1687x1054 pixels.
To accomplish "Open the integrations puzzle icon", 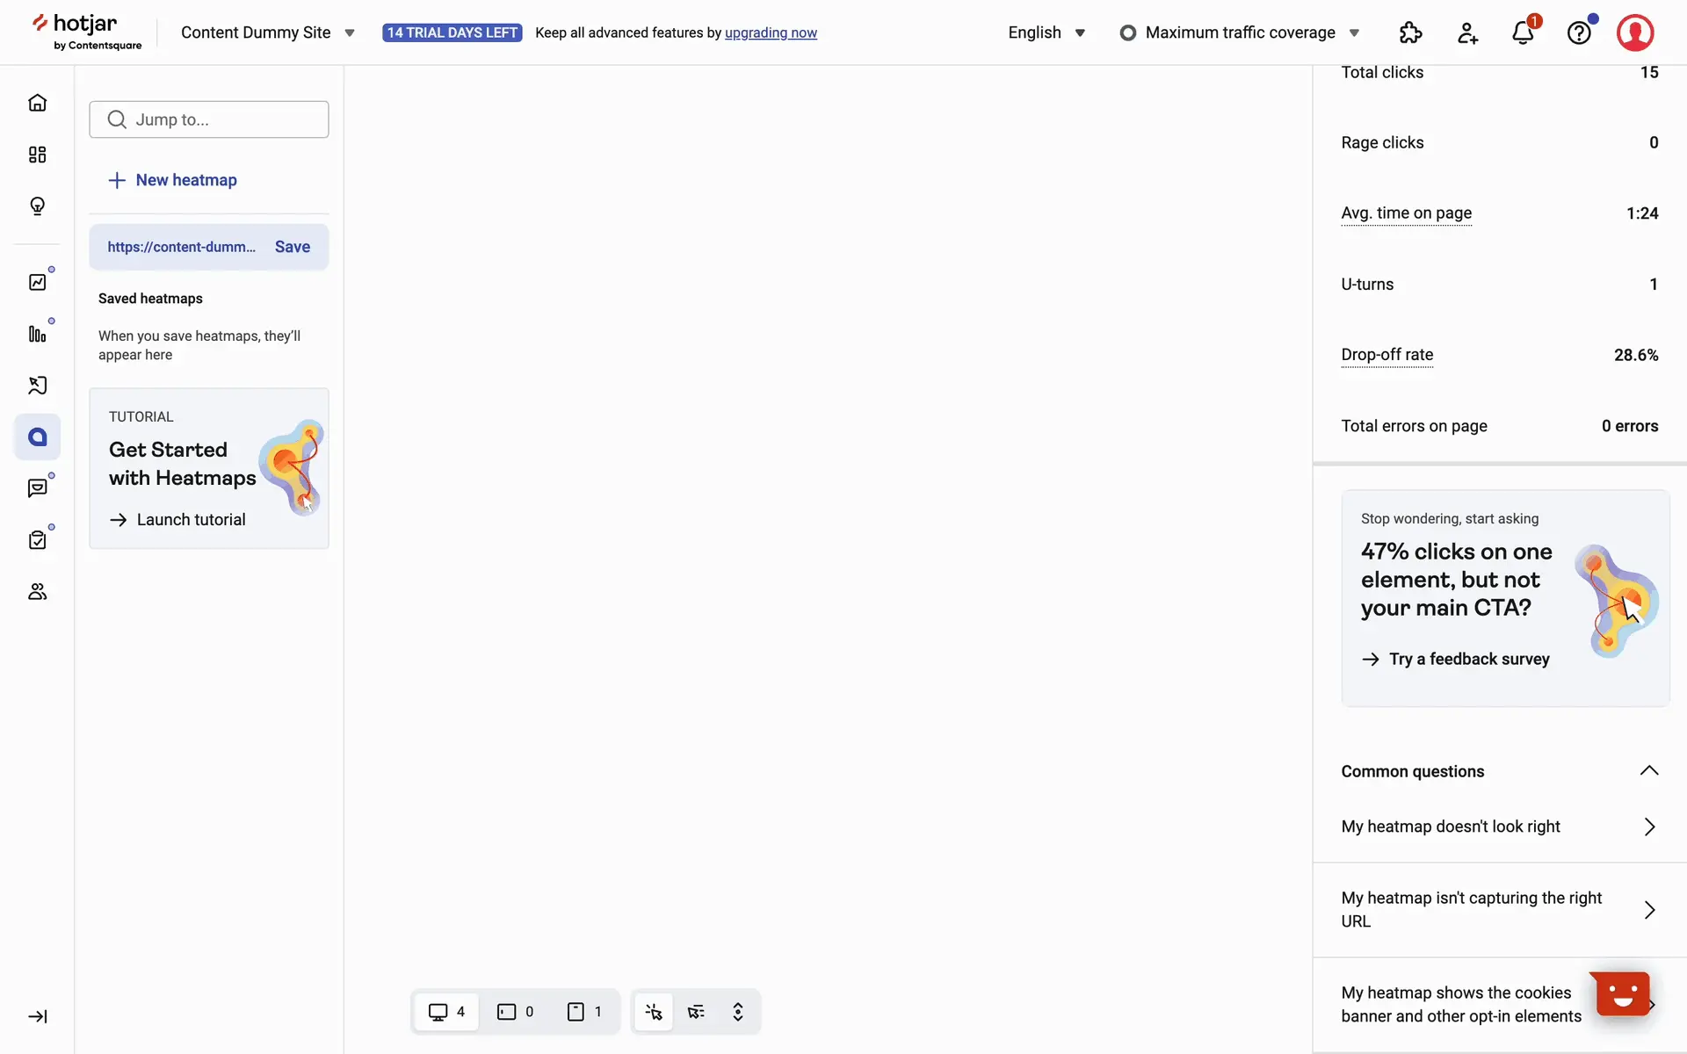I will coord(1410,33).
